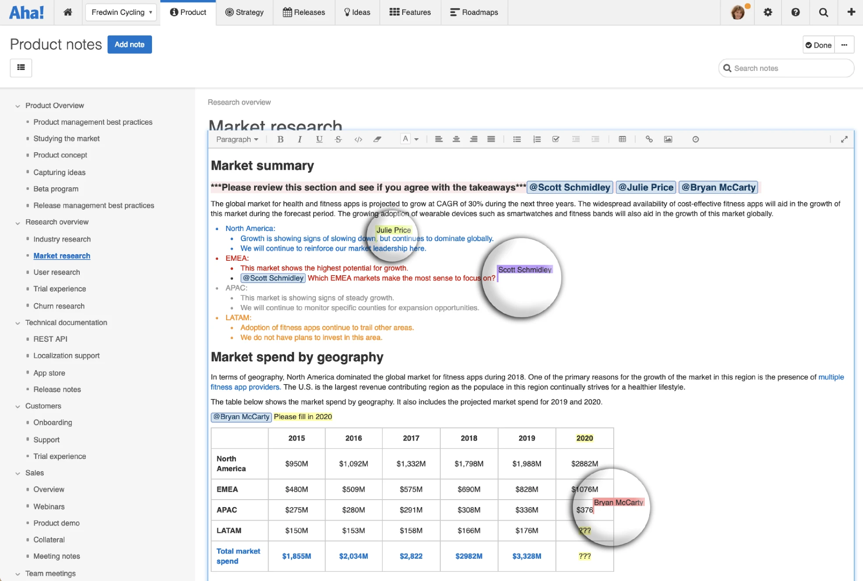Expand the editor to fullscreen

(844, 139)
